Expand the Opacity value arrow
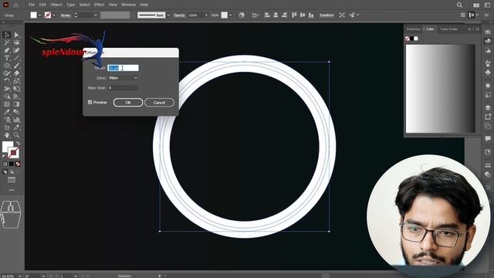Viewport: 494px width, 278px height. pos(206,15)
